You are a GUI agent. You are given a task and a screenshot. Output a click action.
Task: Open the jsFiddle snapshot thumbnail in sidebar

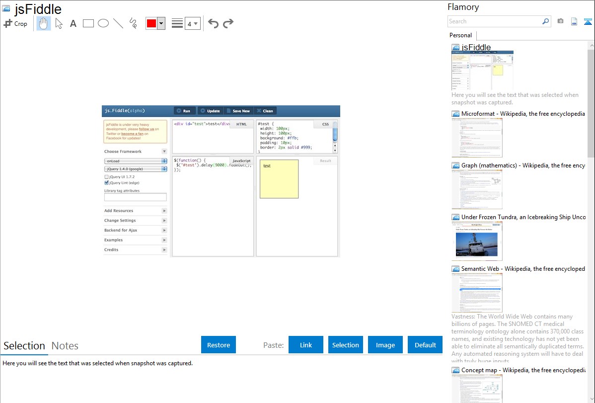482,70
